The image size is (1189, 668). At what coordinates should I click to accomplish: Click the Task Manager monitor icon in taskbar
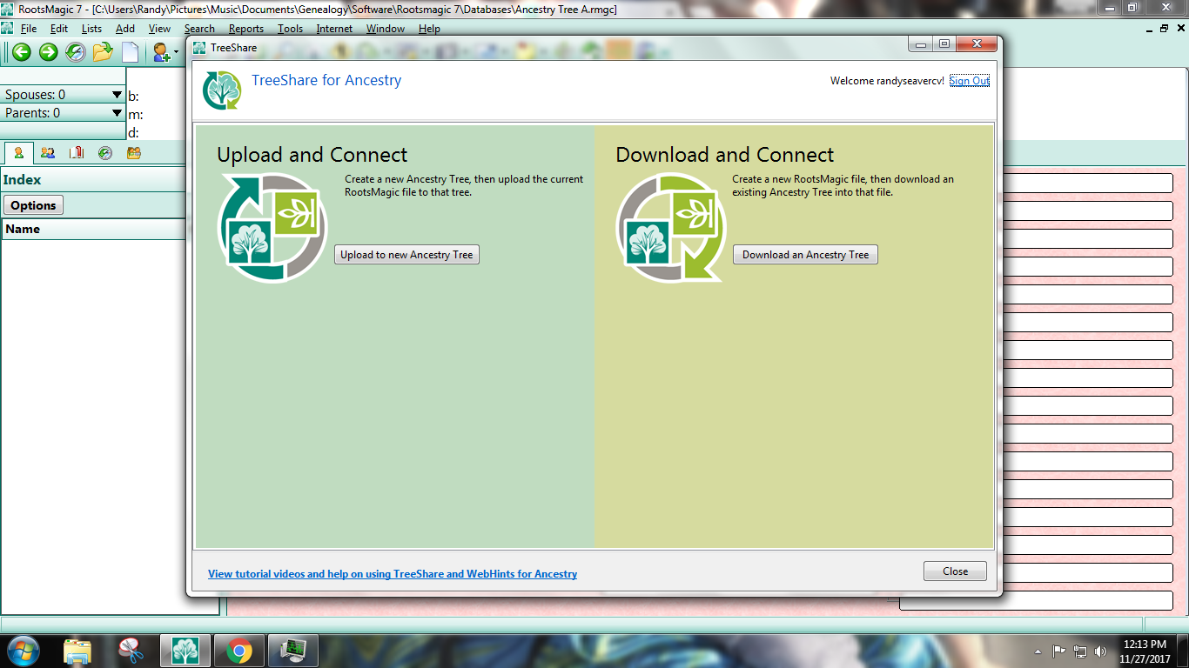click(292, 651)
